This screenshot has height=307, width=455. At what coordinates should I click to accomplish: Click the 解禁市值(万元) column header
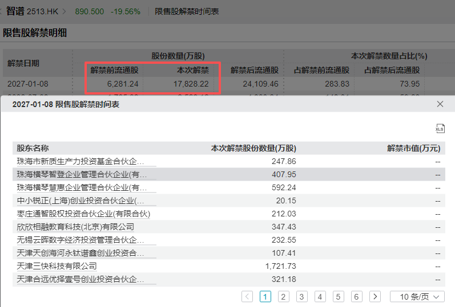(x=414, y=148)
